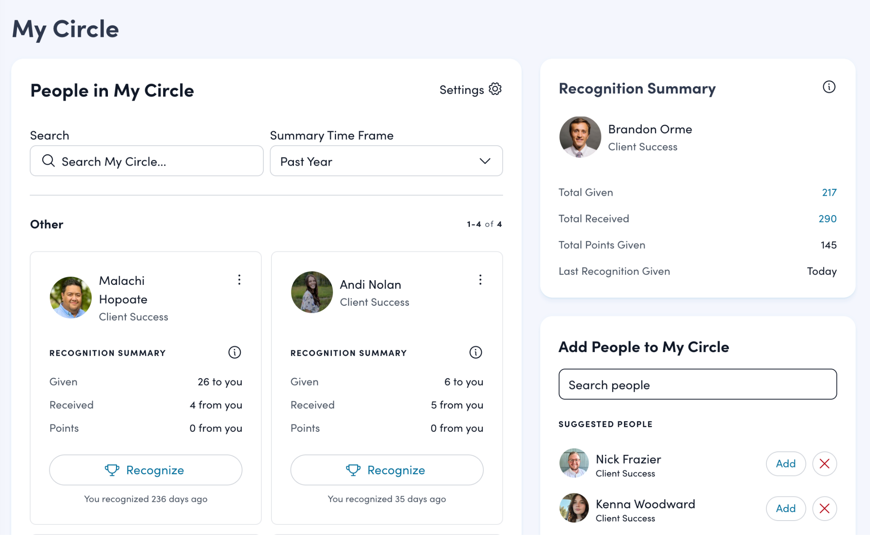Add Nick Frazier to My Circle
This screenshot has width=870, height=535.
(785, 464)
